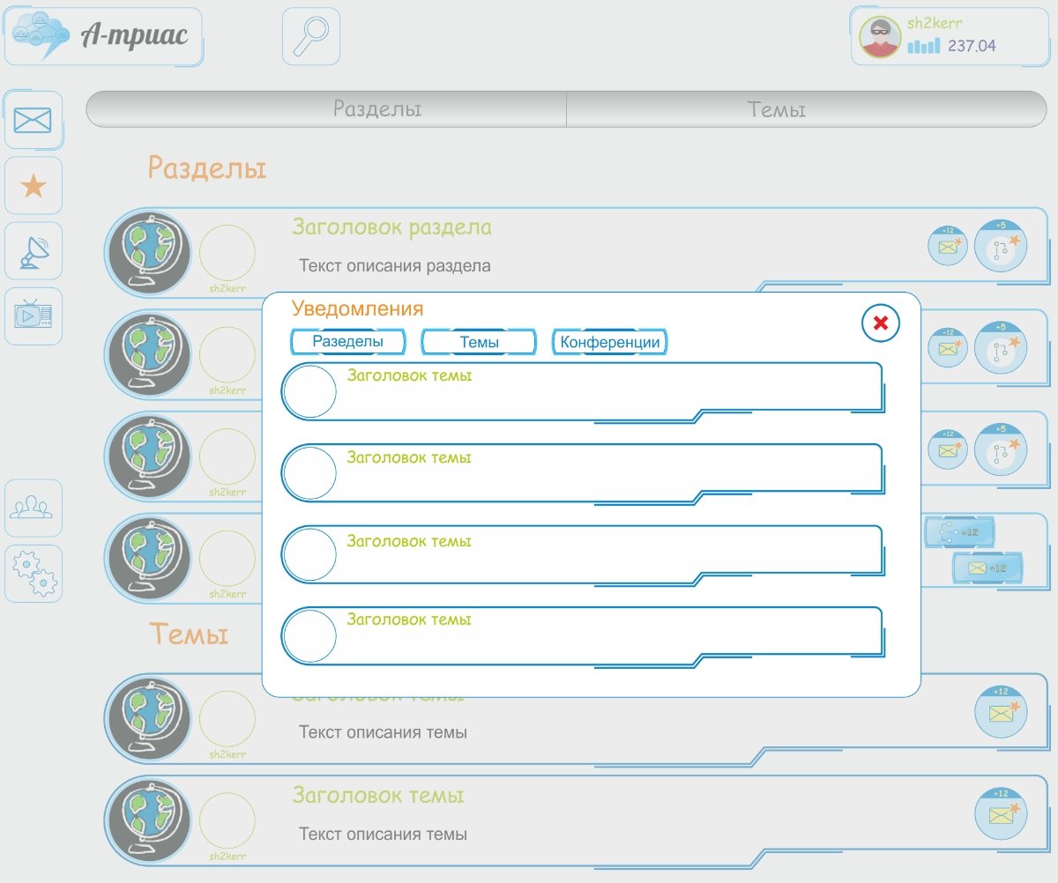Open favorites star icon in sidebar
The width and height of the screenshot is (1058, 883).
[x=34, y=186]
